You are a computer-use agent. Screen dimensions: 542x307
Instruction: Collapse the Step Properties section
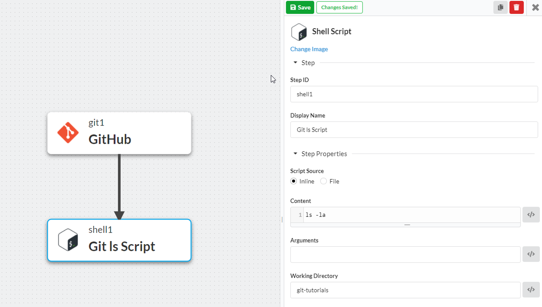[x=295, y=154]
